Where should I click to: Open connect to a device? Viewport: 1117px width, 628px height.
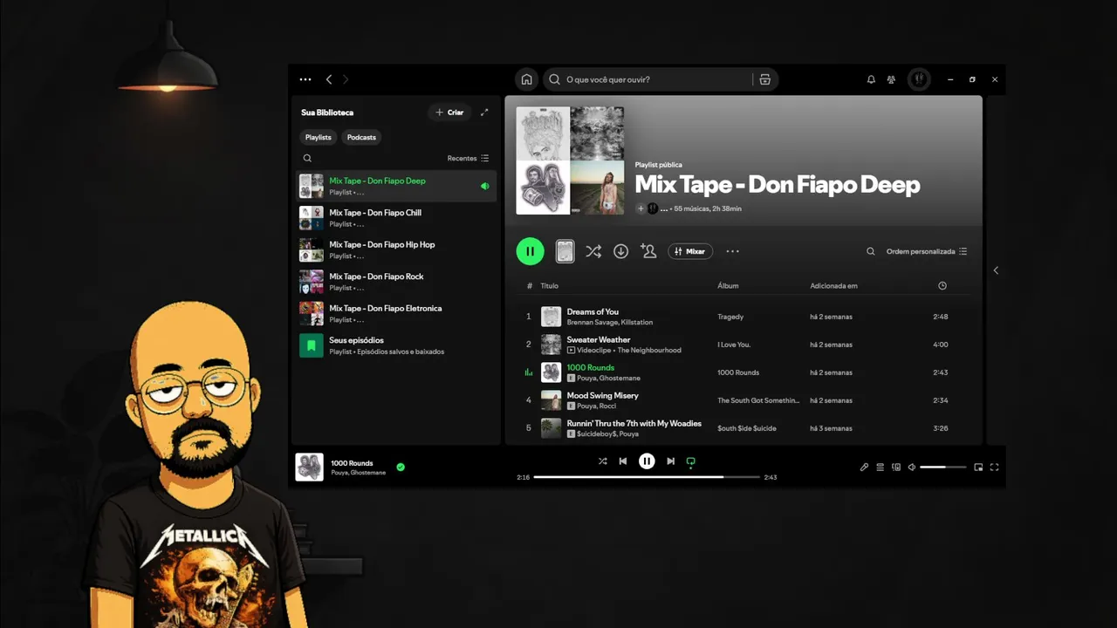896,468
